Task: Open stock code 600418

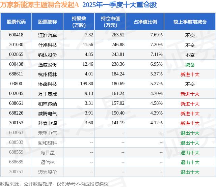Action: (16, 35)
